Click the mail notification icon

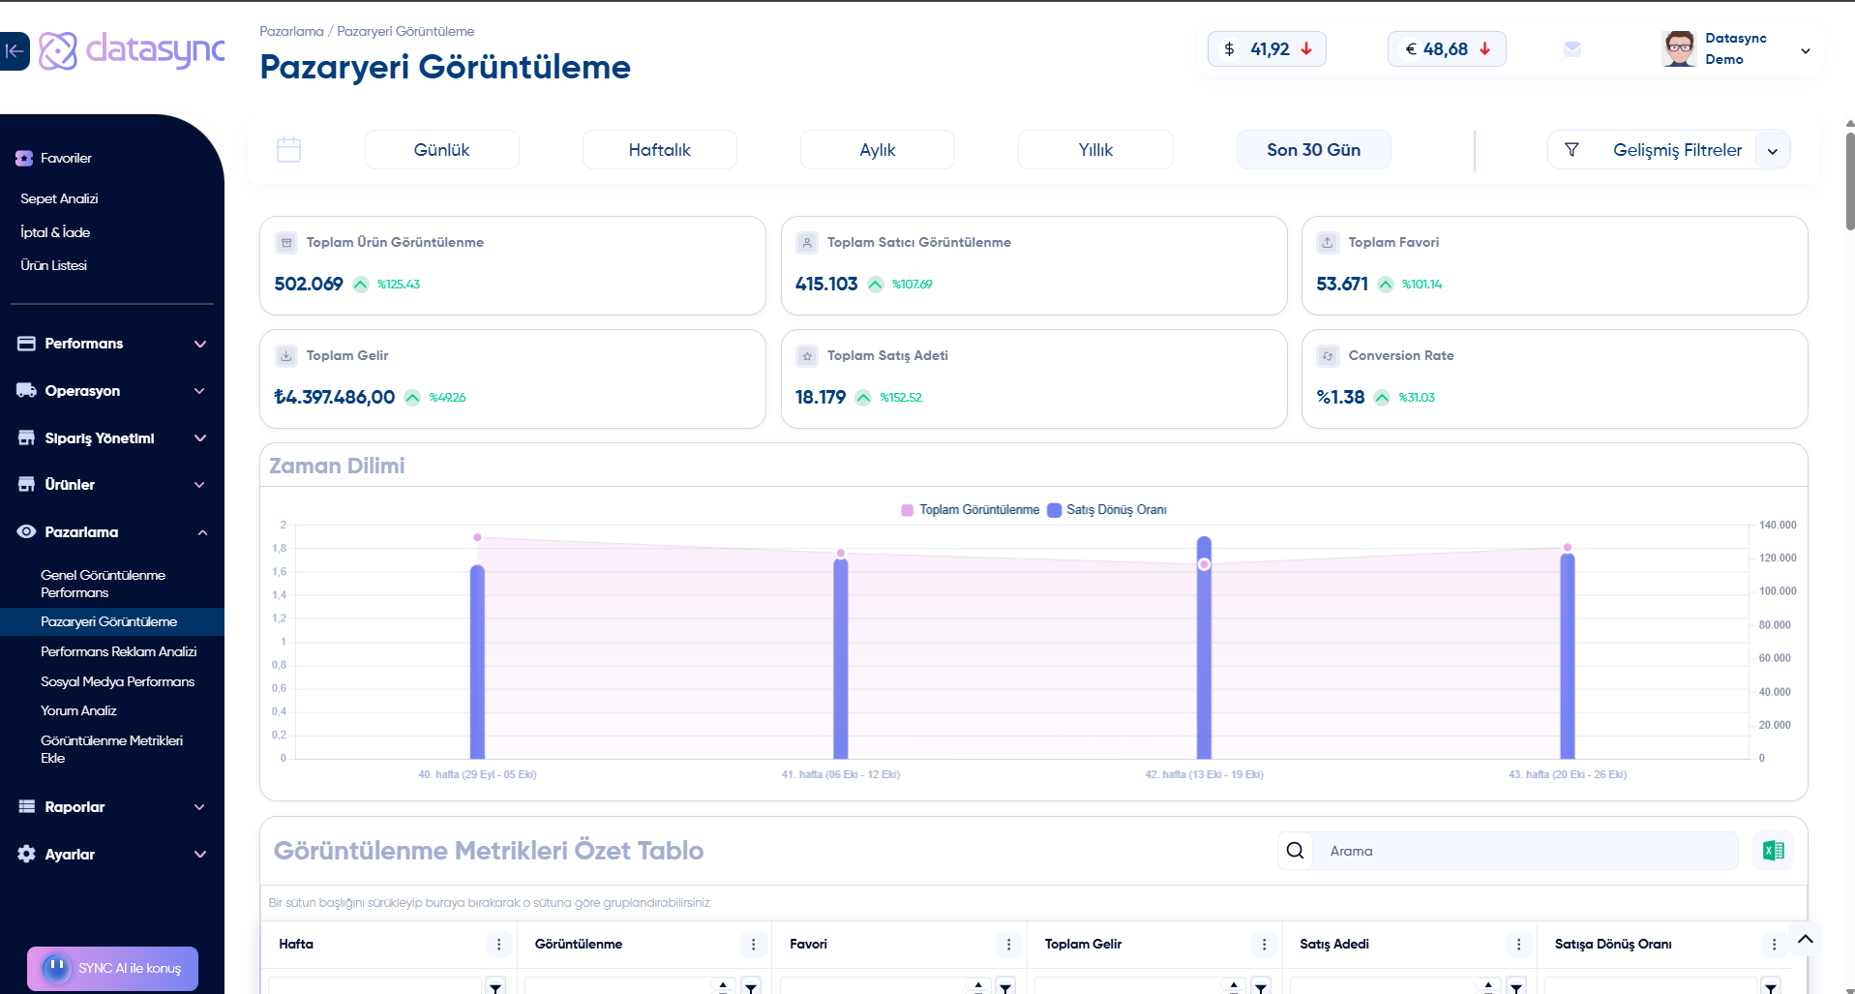point(1572,49)
